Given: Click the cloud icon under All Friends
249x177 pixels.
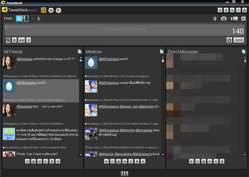Looking at the screenshot, I should (27, 161).
